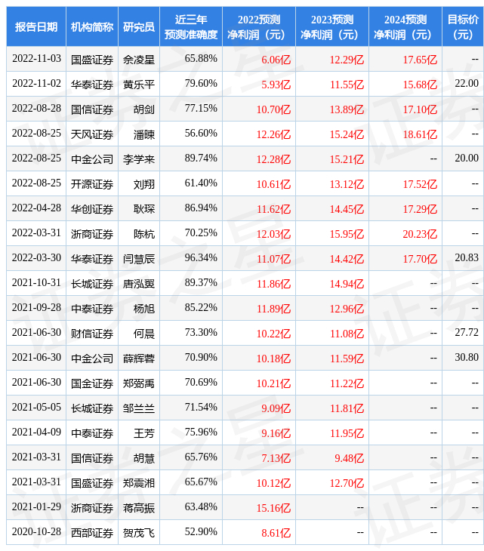This screenshot has height=551, width=484.
Task: Click the 研究员 column header
Action: tap(139, 27)
